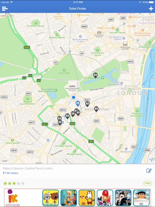Tap the yellow rabbit character ad thumbnail
This screenshot has height=207, width=155.
(x=87, y=198)
